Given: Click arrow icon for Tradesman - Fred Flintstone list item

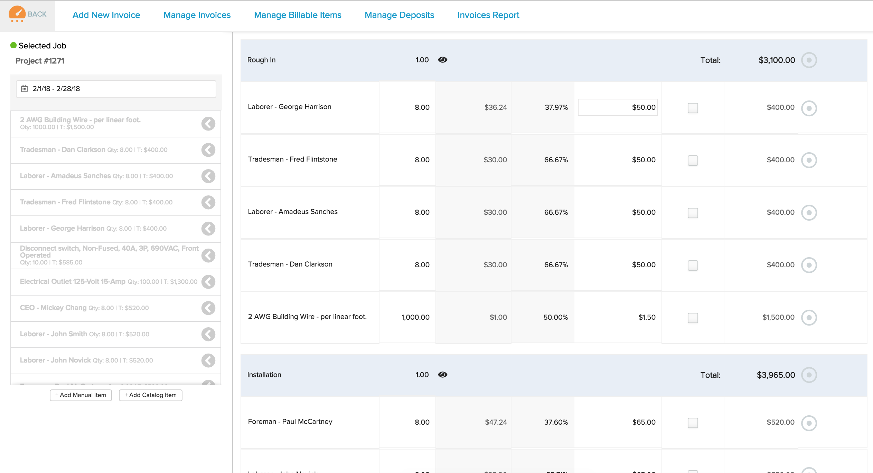Looking at the screenshot, I should click(208, 202).
